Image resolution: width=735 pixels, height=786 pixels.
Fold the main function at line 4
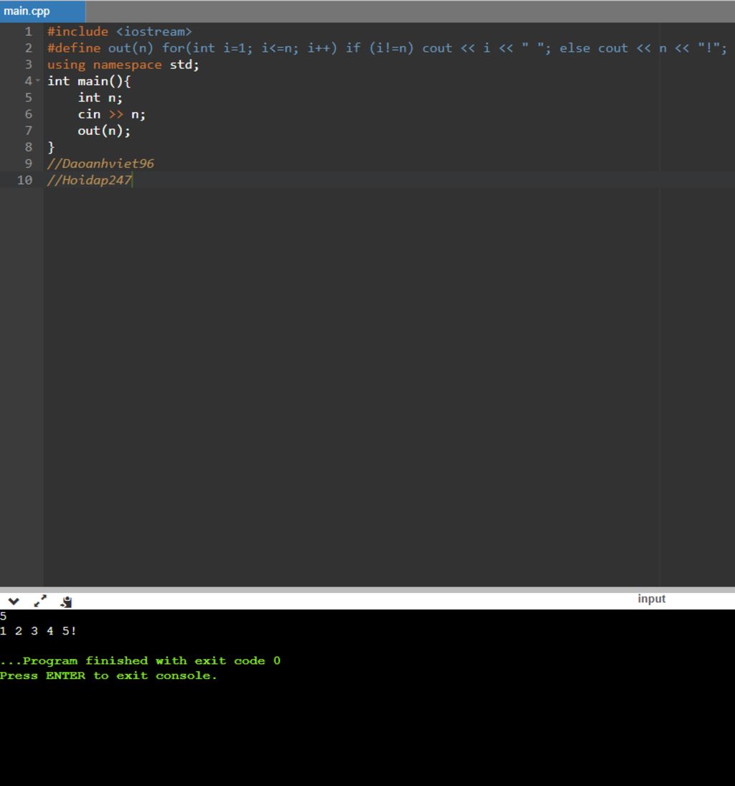click(x=38, y=81)
